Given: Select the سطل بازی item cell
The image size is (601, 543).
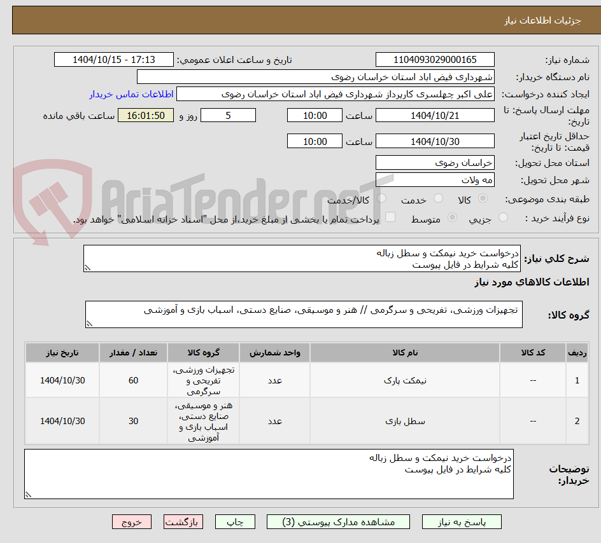Looking at the screenshot, I should tap(405, 421).
